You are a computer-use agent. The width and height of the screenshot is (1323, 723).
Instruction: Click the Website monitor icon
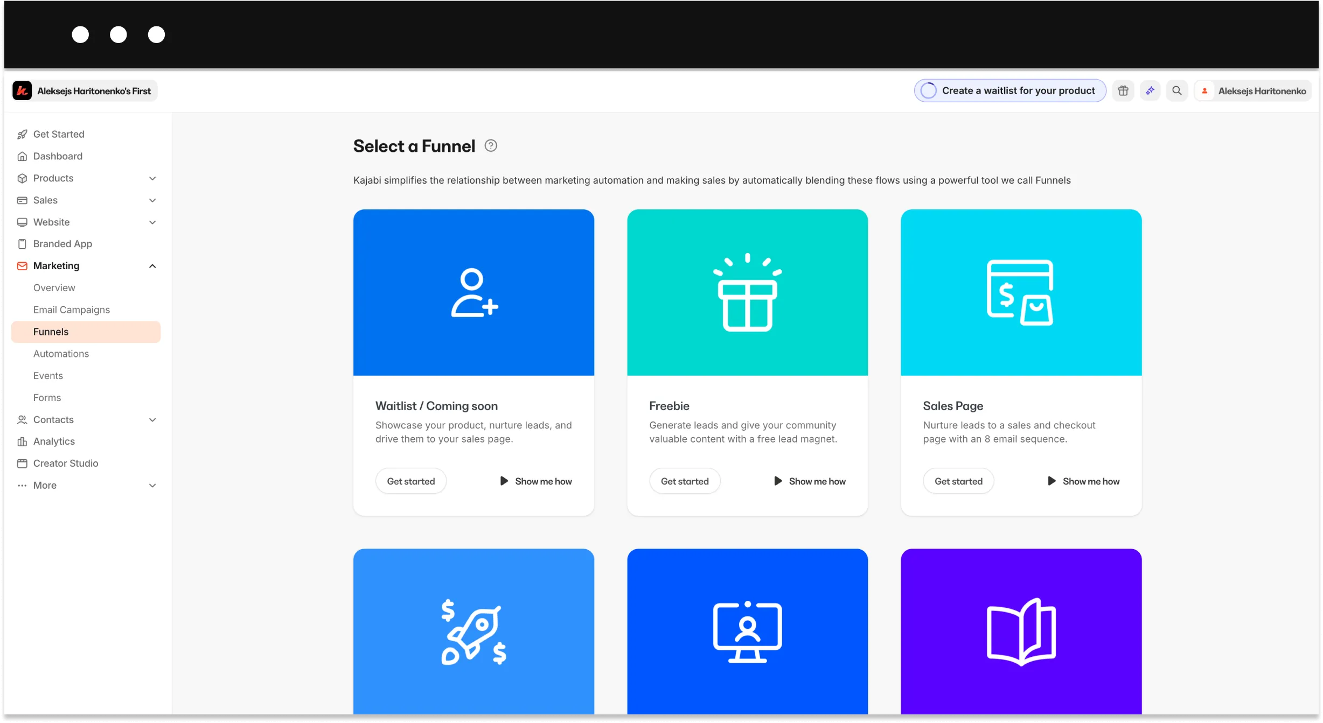tap(22, 222)
